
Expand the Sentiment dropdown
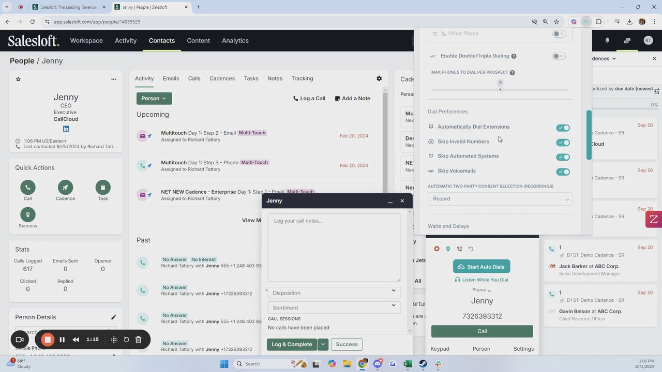[x=334, y=307]
